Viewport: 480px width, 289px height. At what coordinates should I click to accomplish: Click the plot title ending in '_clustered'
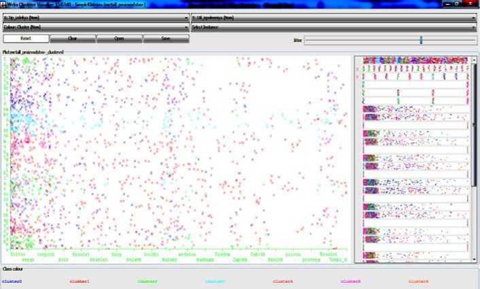point(33,52)
